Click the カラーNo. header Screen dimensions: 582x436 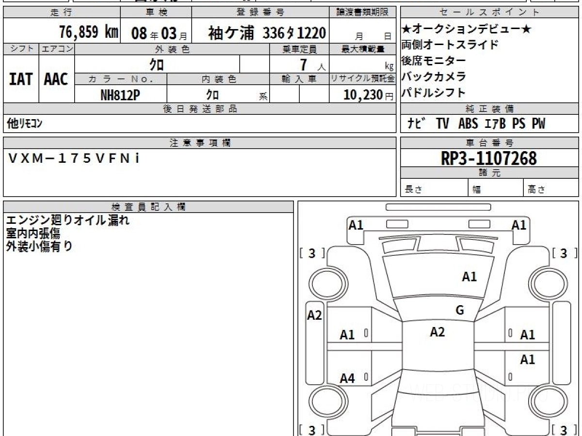coord(121,79)
